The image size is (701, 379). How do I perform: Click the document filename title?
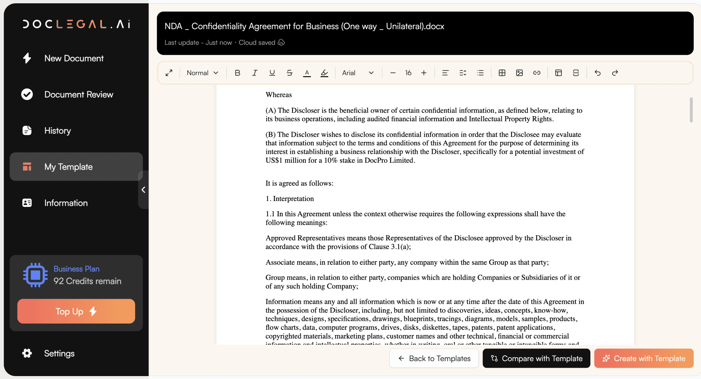[304, 26]
